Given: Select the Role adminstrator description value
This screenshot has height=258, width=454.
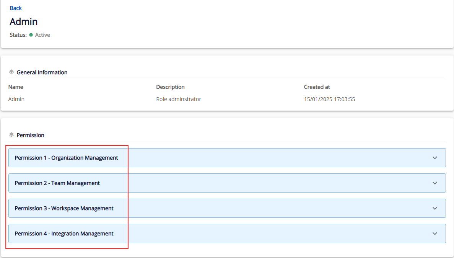Looking at the screenshot, I should point(179,99).
